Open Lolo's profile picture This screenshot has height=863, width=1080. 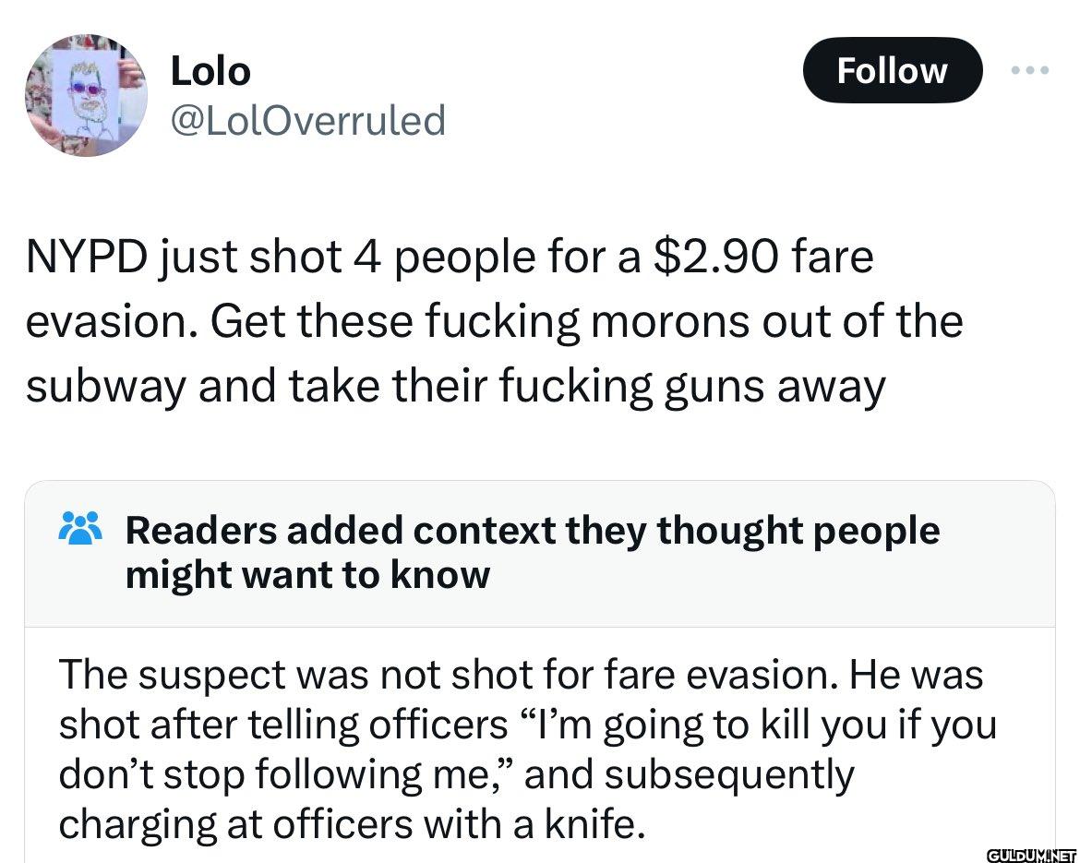pyautogui.click(x=85, y=95)
